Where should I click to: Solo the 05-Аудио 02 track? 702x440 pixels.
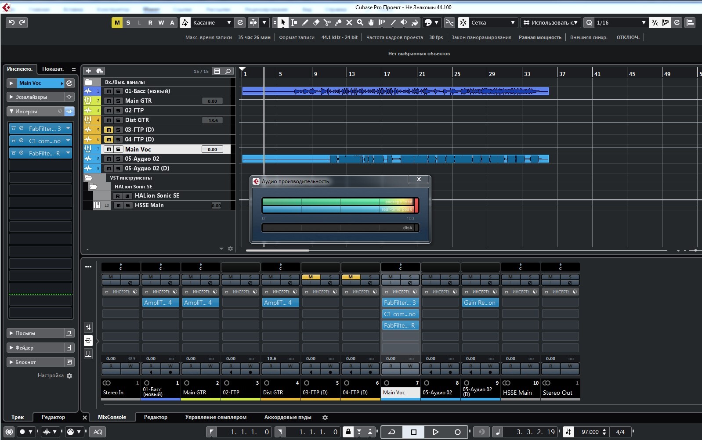118,159
